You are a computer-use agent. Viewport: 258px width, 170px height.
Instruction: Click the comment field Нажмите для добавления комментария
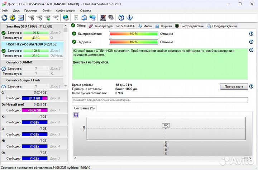click(160, 100)
